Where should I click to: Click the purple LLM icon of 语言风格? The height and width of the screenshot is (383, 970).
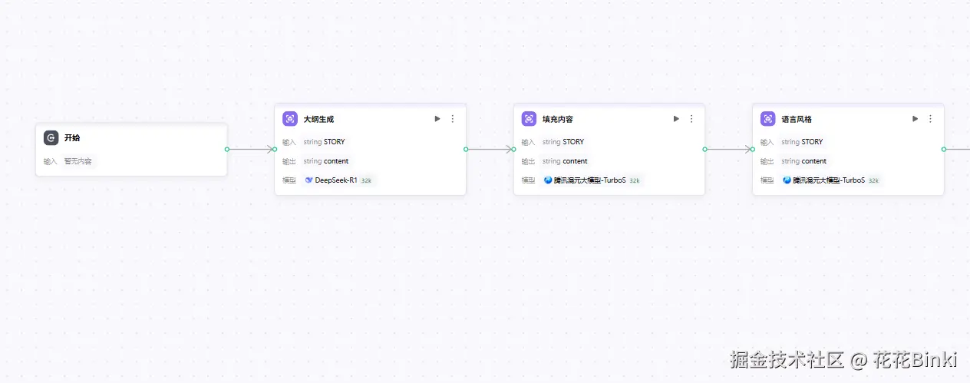[x=768, y=119]
